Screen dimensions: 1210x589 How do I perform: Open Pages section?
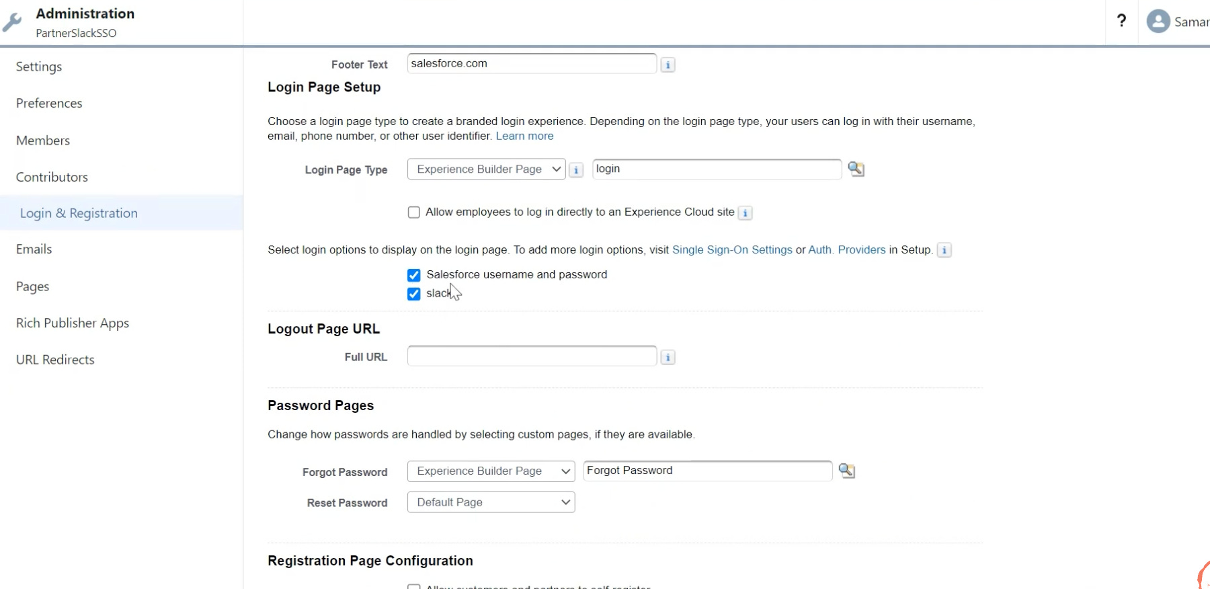pyautogui.click(x=32, y=286)
